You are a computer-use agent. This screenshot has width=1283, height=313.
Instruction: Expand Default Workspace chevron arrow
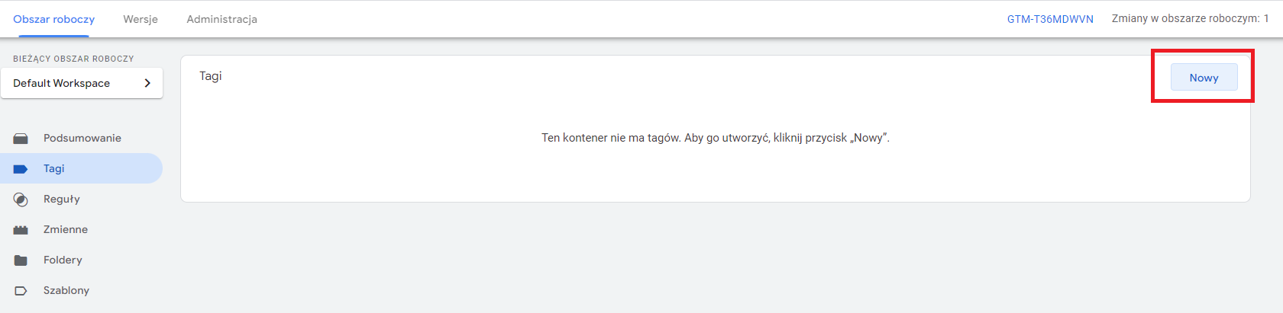click(147, 83)
